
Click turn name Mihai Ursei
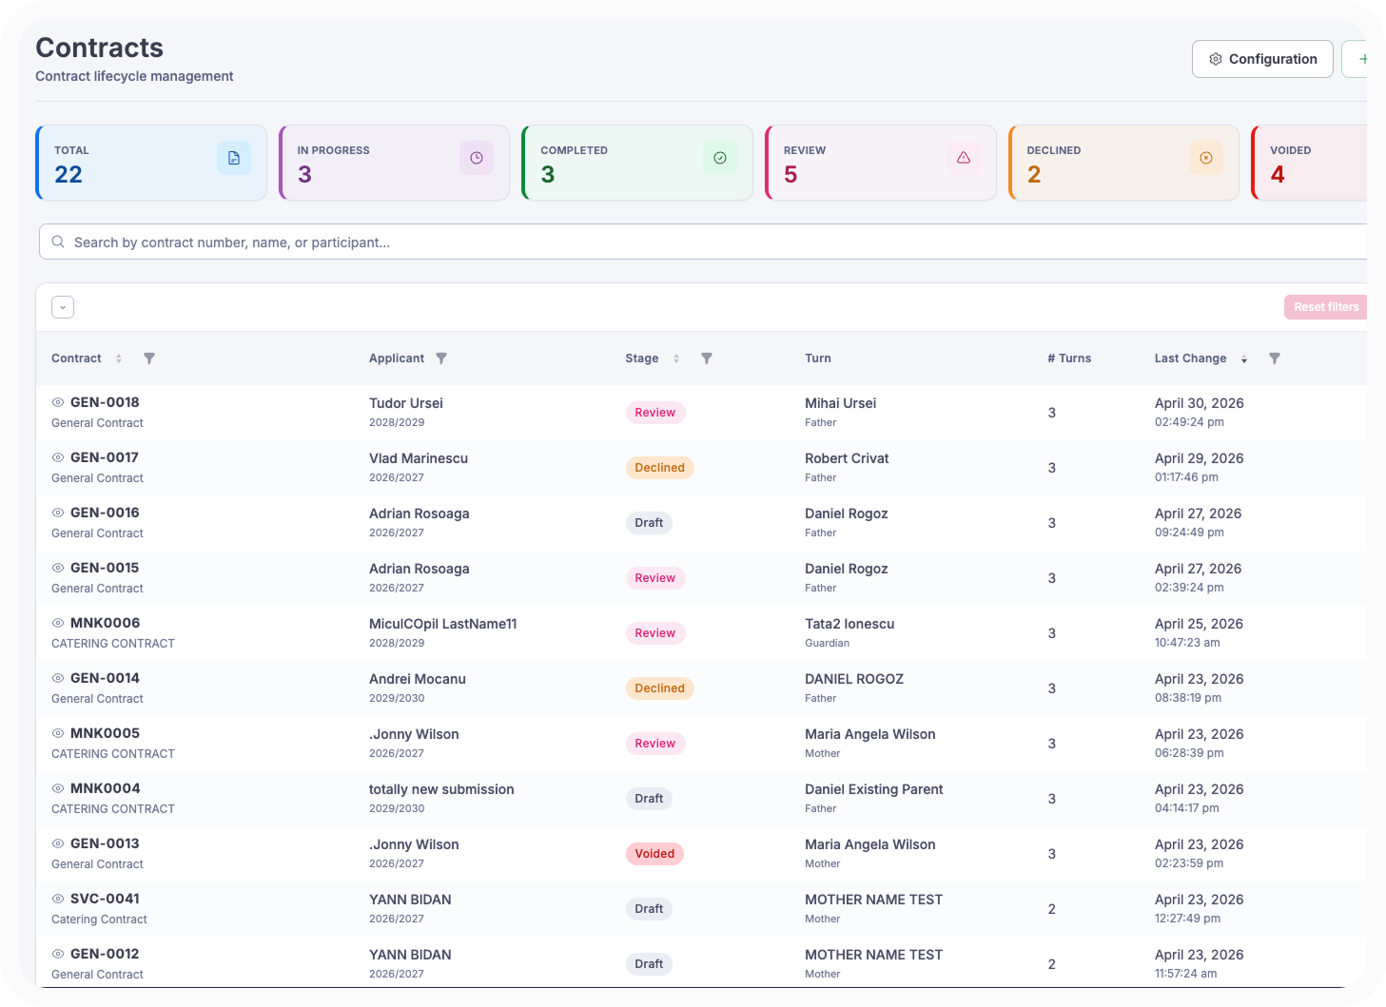coord(841,403)
